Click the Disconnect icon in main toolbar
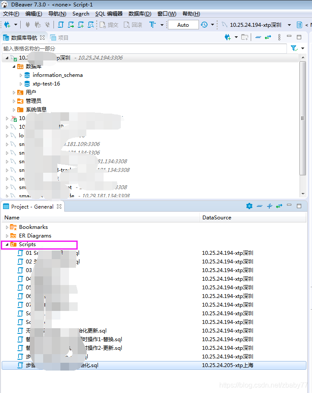 pyautogui.click(x=47, y=25)
